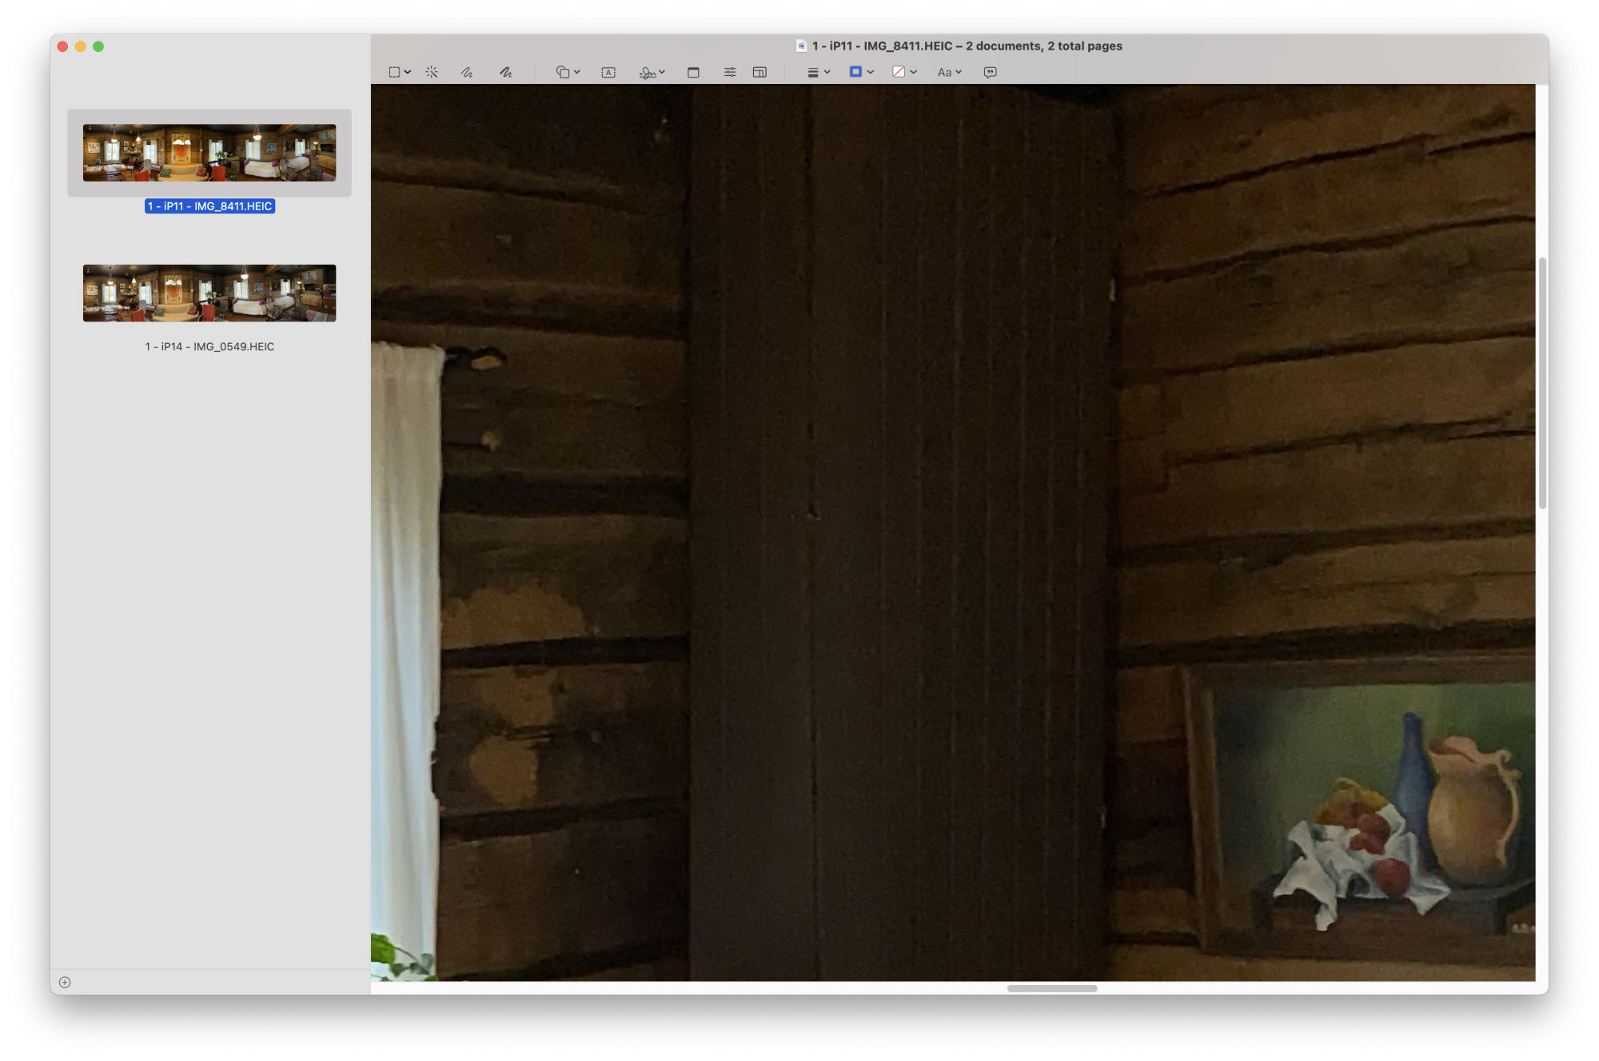Expand the Shapes dropdown menu

(568, 72)
